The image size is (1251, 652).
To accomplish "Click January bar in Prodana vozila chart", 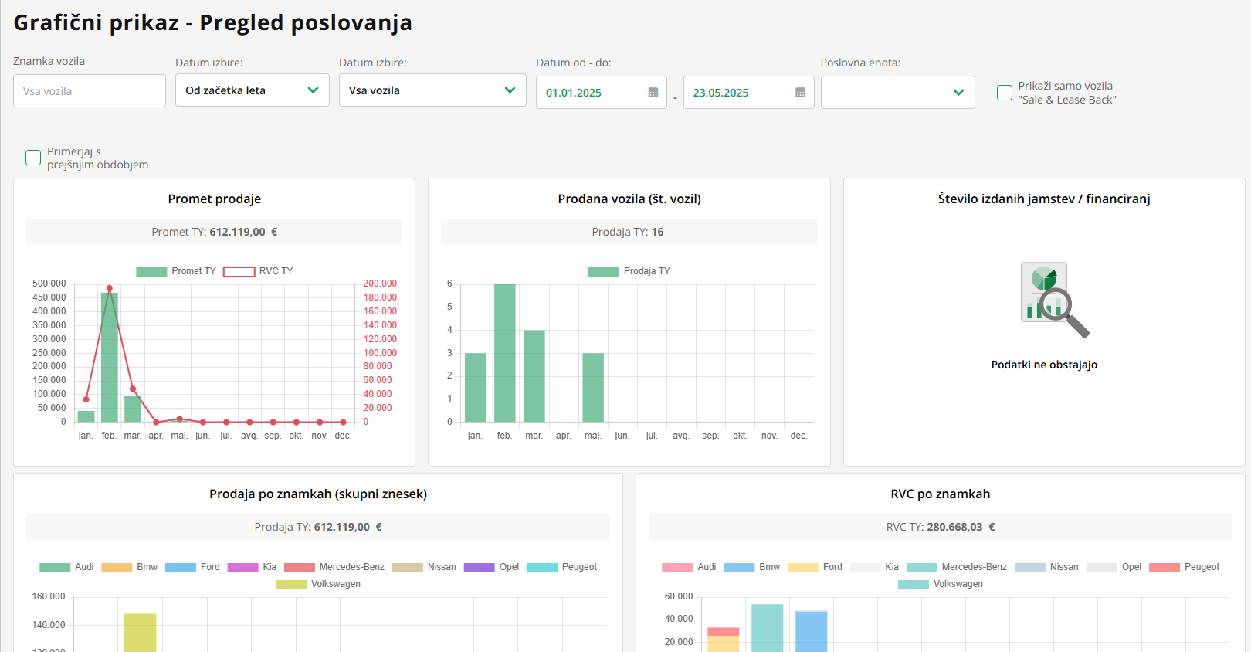I will coord(476,387).
